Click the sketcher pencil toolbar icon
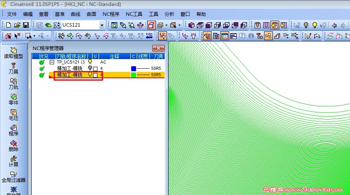This screenshot has height=195, width=350. coord(308,36)
